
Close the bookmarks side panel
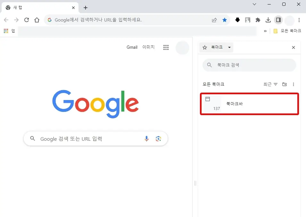pyautogui.click(x=293, y=47)
